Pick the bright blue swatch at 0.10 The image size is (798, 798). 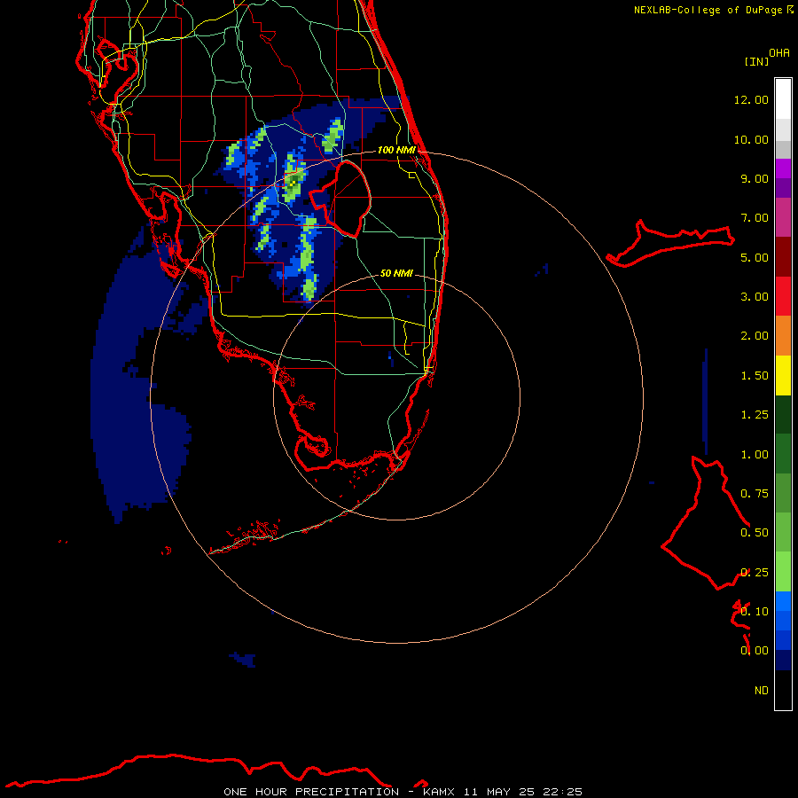[x=783, y=601]
